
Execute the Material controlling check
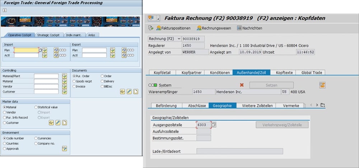pyautogui.click(x=65, y=81)
